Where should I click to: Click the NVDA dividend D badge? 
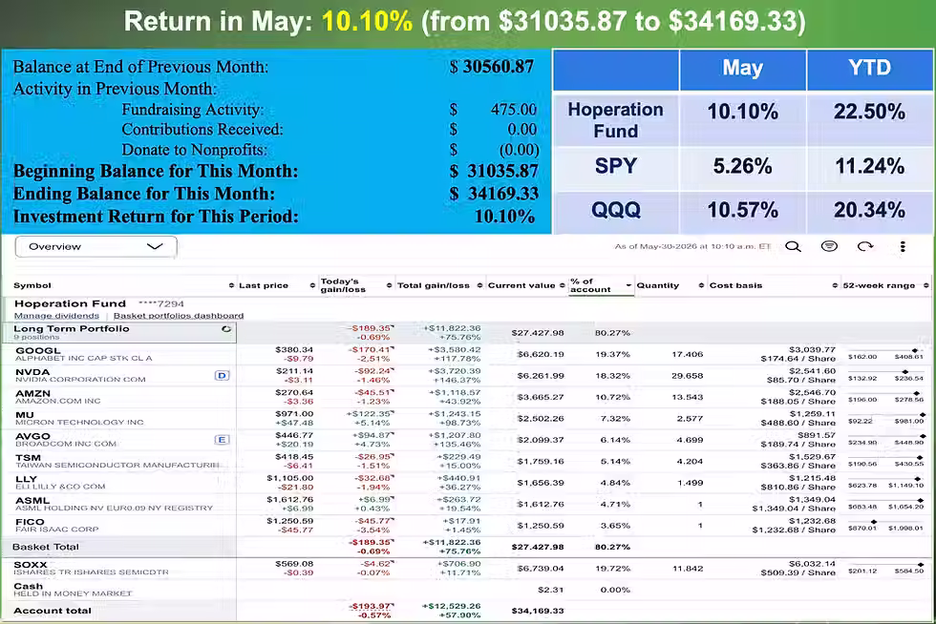point(222,375)
